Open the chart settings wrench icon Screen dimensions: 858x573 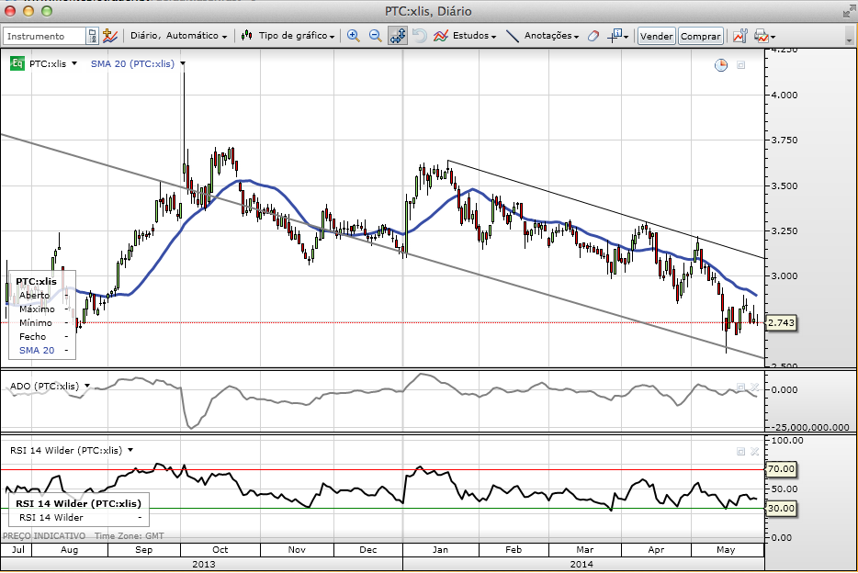click(x=739, y=36)
